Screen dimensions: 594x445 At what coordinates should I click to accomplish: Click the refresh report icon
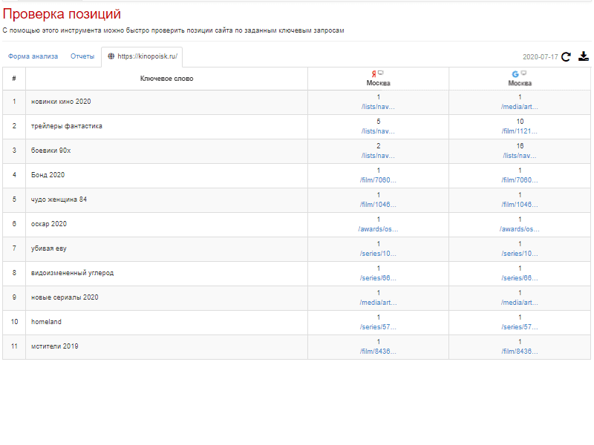tap(566, 57)
